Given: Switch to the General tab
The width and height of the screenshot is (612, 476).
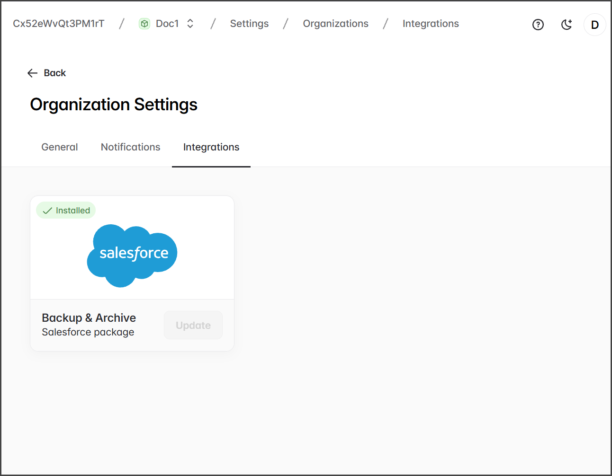Looking at the screenshot, I should tap(60, 147).
